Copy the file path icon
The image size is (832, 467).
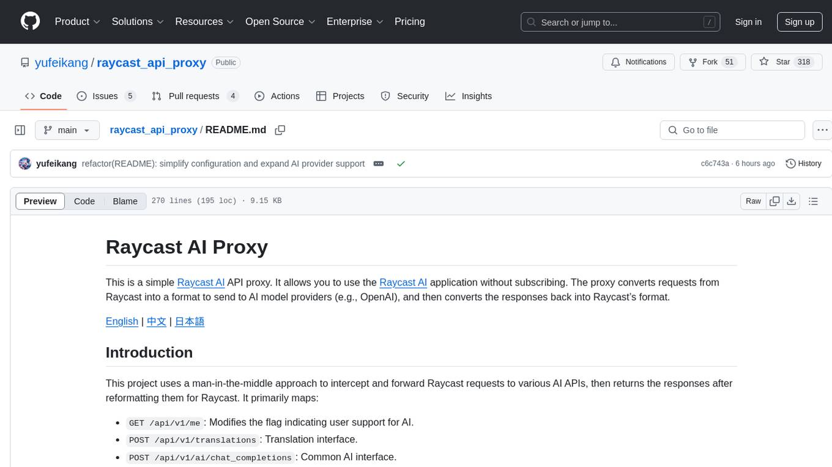click(x=280, y=130)
